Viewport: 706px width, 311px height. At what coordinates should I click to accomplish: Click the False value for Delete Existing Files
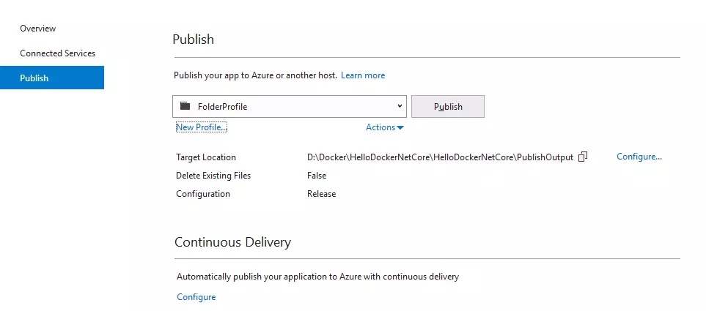coord(317,176)
